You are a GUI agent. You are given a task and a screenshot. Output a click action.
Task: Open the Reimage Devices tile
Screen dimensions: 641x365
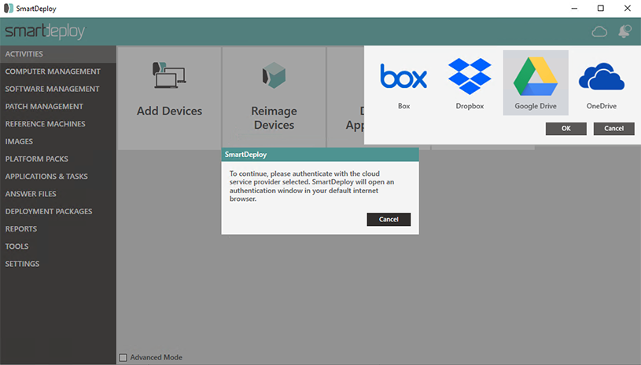[274, 98]
